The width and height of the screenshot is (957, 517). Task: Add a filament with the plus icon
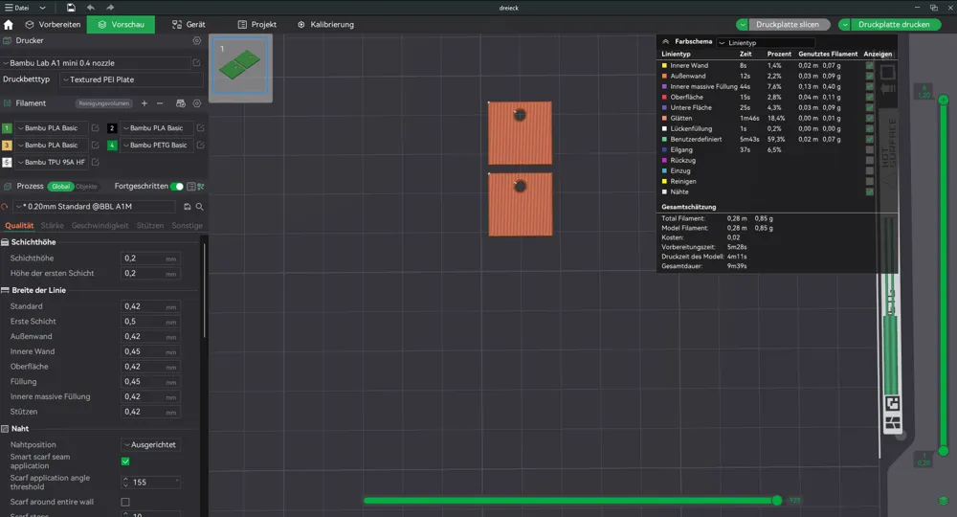point(145,103)
